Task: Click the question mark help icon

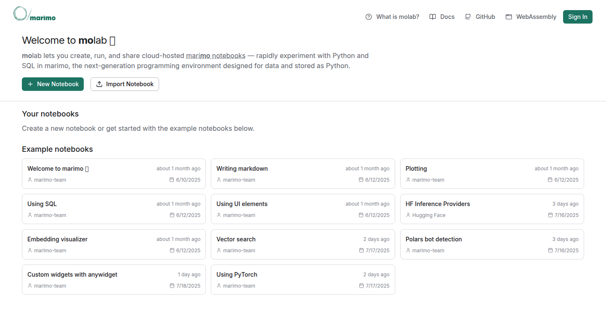Action: tap(369, 17)
